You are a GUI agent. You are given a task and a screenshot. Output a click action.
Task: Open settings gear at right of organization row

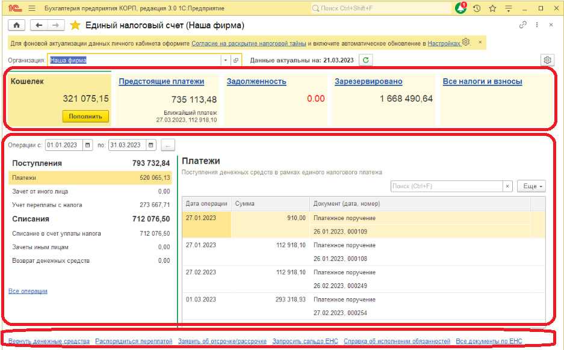pyautogui.click(x=547, y=60)
